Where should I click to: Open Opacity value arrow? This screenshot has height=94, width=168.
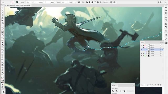[x=68, y=2]
